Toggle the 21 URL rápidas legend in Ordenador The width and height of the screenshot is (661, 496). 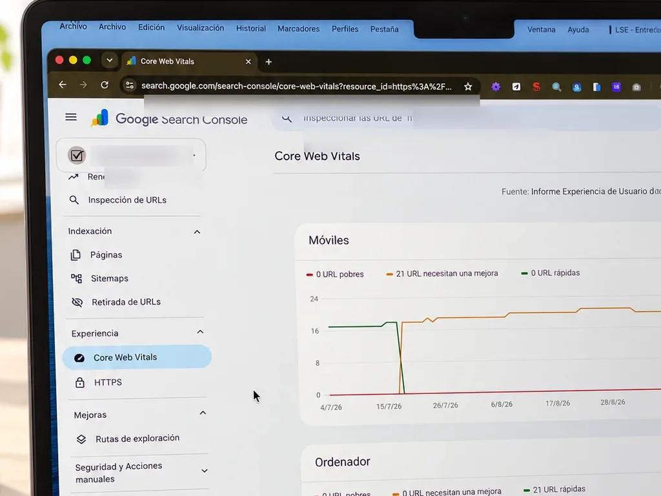(554, 490)
